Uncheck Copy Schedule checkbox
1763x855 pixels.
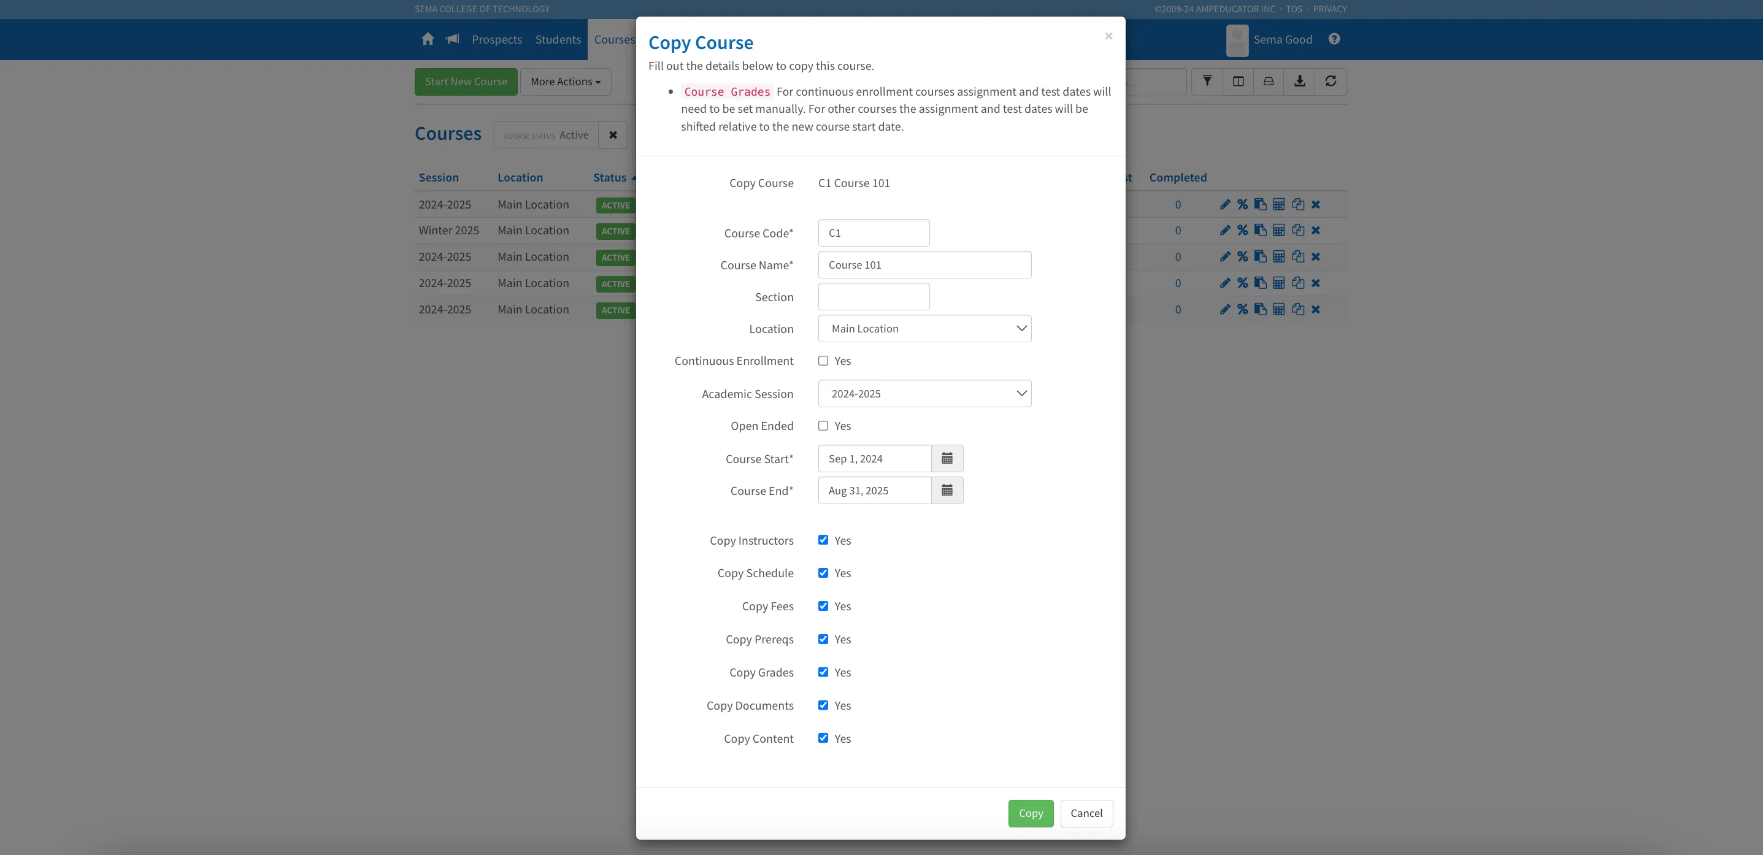823,573
